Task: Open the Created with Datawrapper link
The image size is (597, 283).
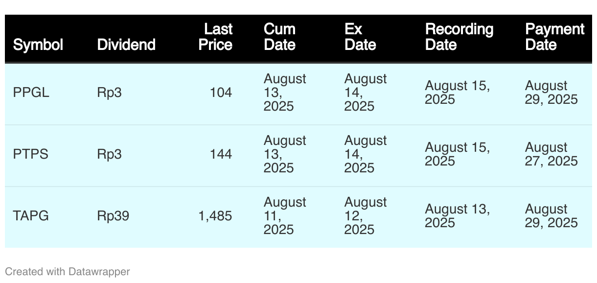Action: pos(68,271)
